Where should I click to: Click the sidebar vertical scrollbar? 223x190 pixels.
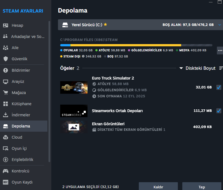click(49, 91)
